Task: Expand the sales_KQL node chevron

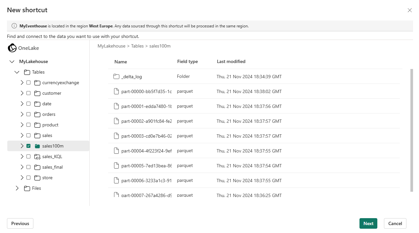Action: pos(22,156)
